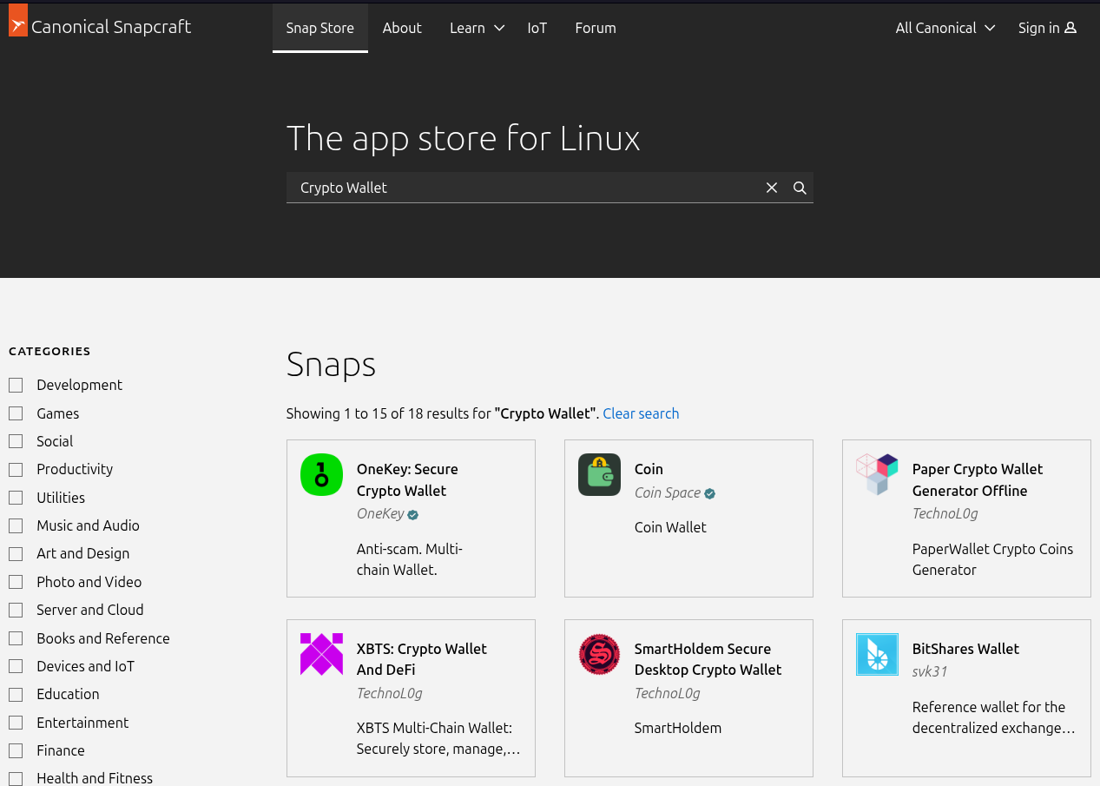Viewport: 1100px width, 786px height.
Task: Switch to the Snap Store tab
Action: click(x=319, y=28)
